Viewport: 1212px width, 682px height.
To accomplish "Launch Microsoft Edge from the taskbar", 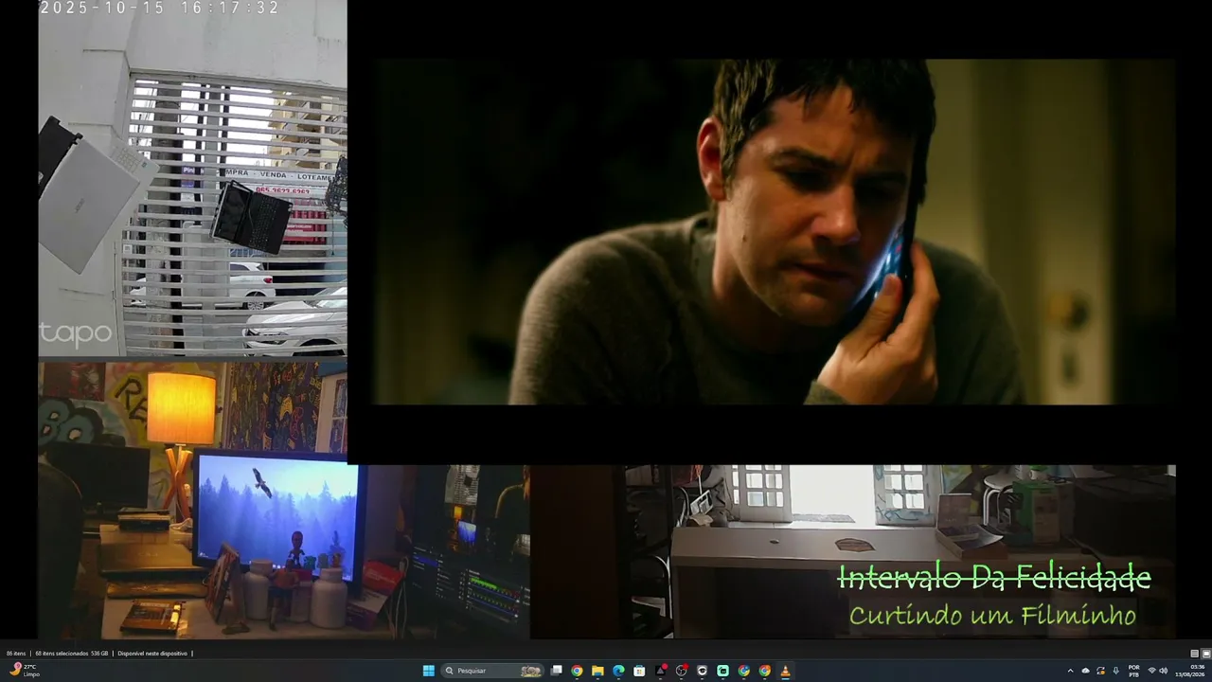I will pyautogui.click(x=618, y=671).
